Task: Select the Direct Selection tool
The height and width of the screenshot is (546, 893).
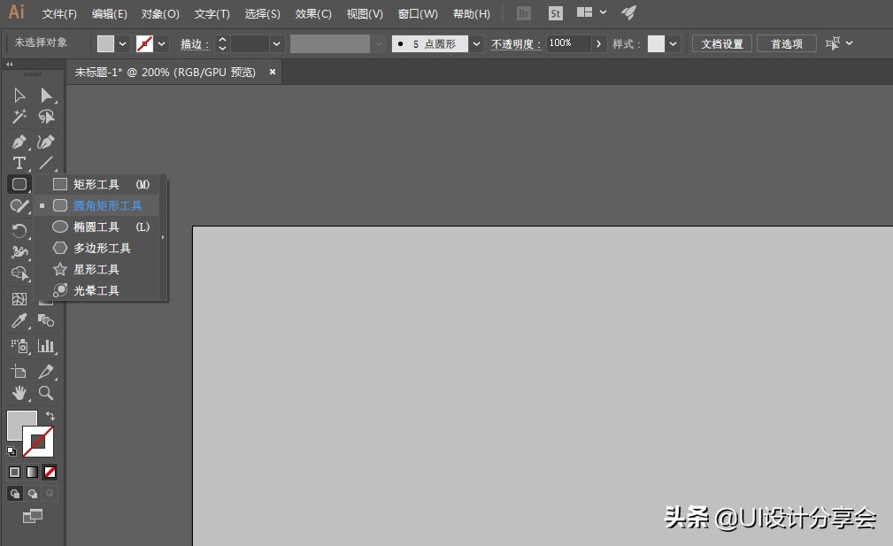Action: point(46,95)
